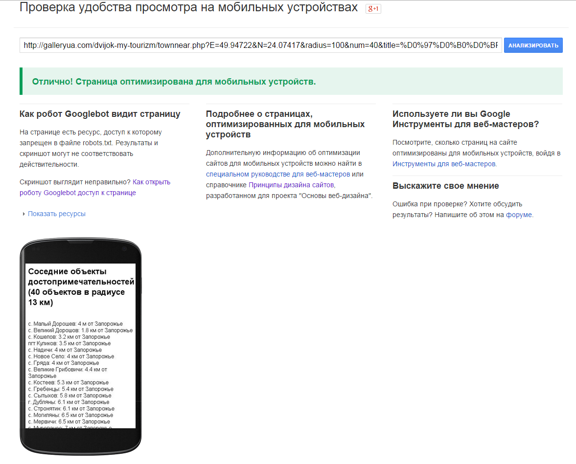
Task: Click heading Высказажите свое мнение
Action: tap(446, 186)
